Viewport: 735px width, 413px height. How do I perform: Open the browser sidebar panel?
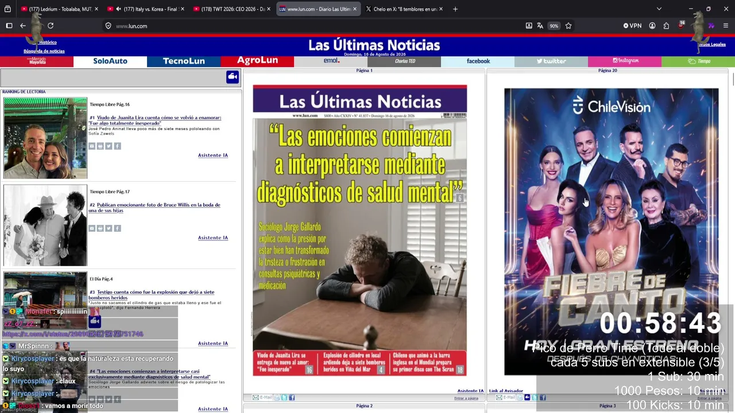[x=9, y=26]
